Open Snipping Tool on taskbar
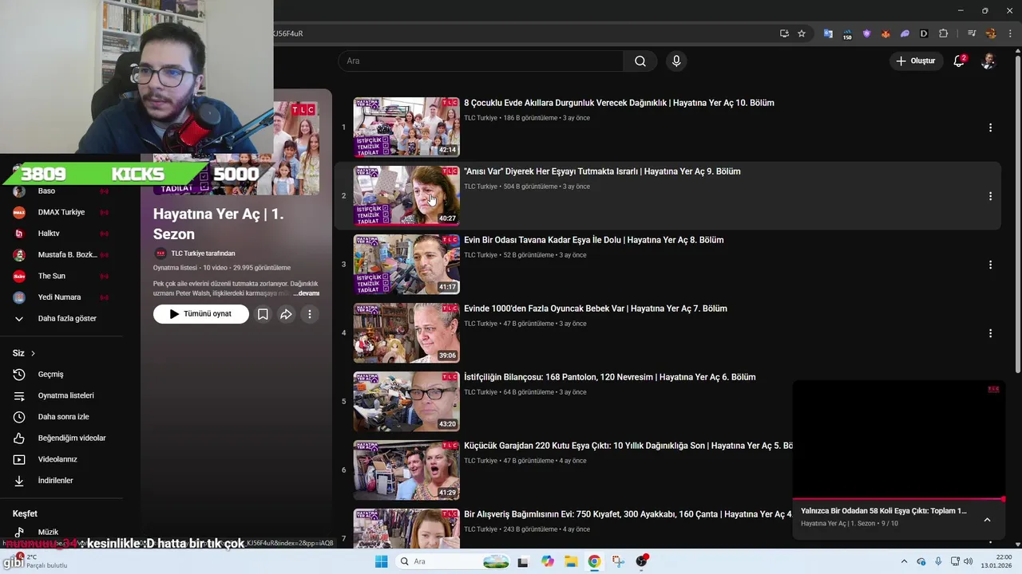The height and width of the screenshot is (574, 1022). 618,561
